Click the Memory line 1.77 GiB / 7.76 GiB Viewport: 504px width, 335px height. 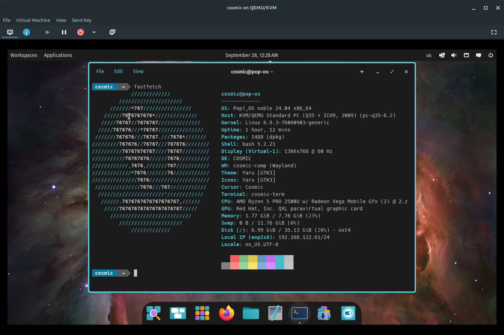(x=271, y=216)
